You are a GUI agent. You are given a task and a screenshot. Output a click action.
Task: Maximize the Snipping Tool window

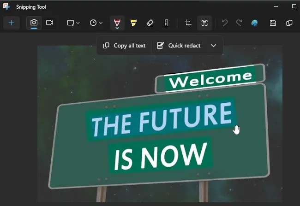[294, 6]
